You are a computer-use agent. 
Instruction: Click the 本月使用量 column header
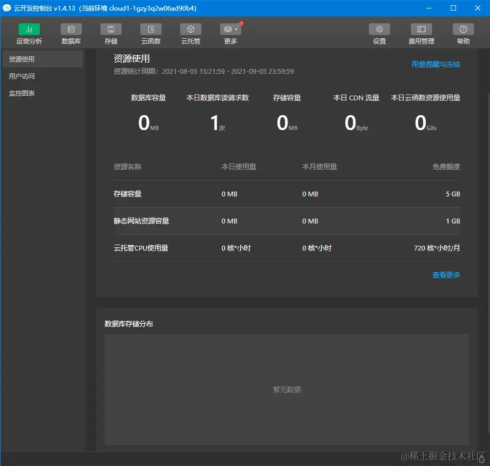(x=319, y=167)
